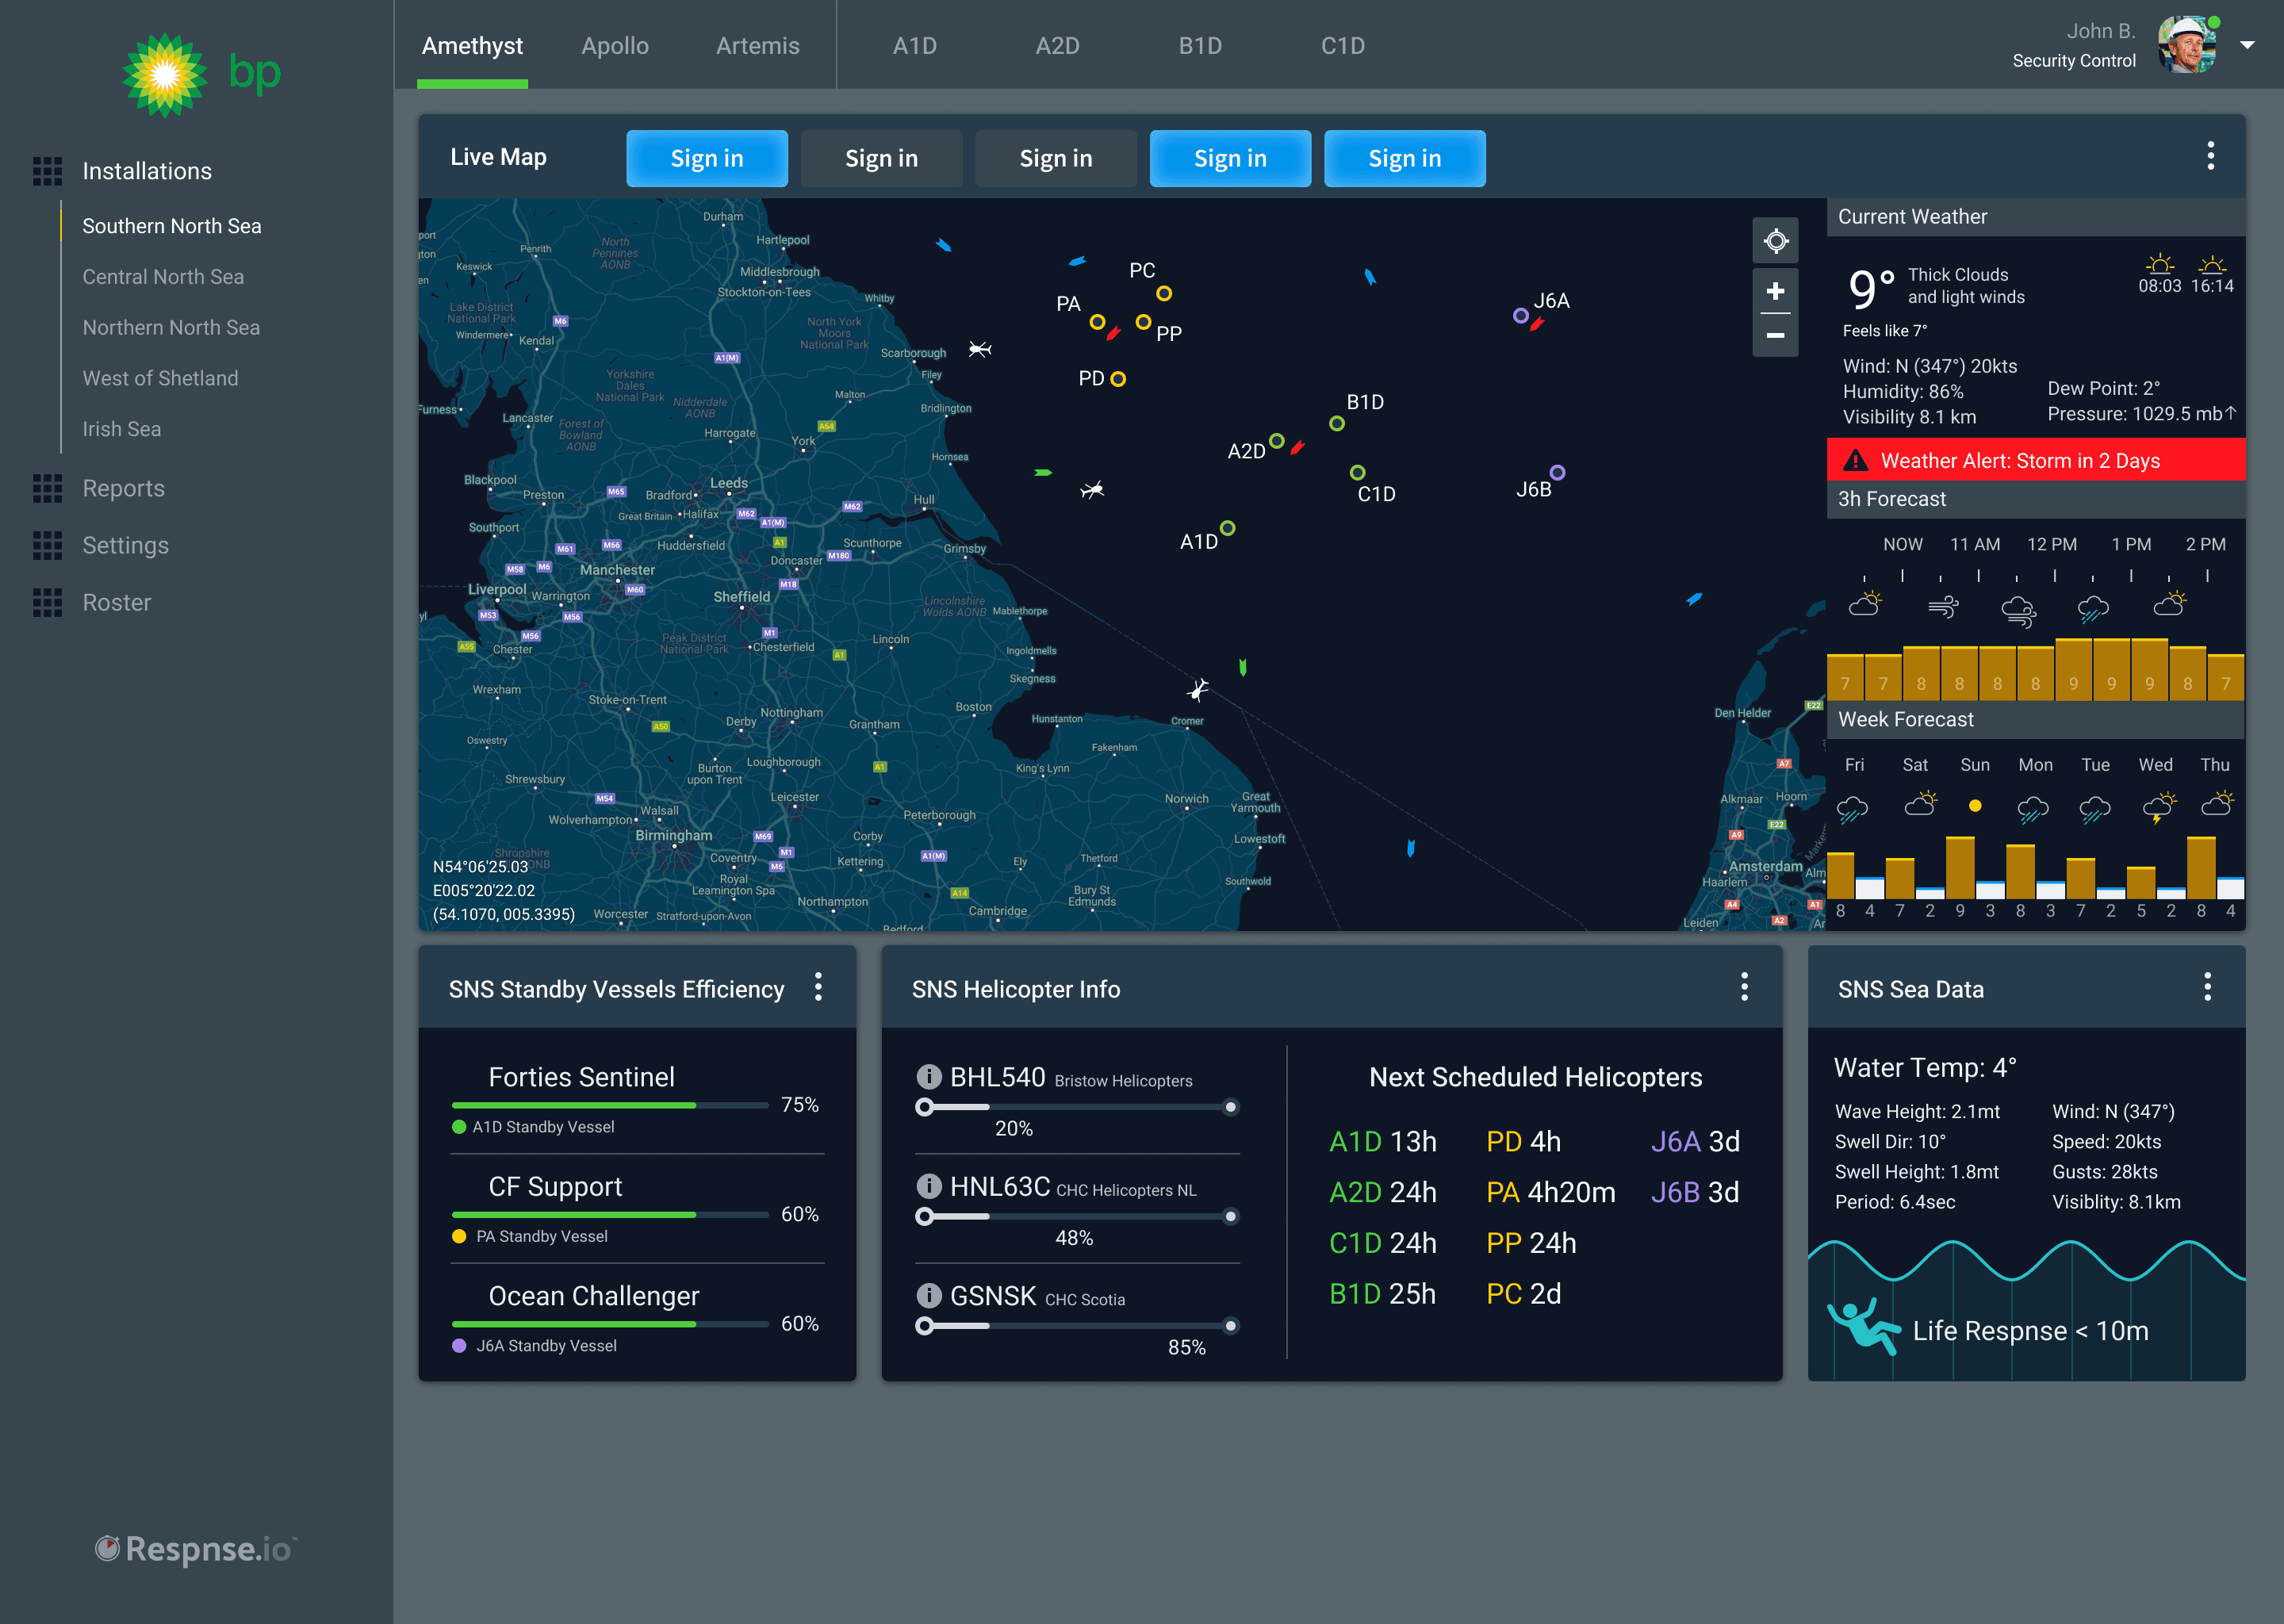2284x1624 pixels.
Task: Zoom out on the live map
Action: (x=1775, y=335)
